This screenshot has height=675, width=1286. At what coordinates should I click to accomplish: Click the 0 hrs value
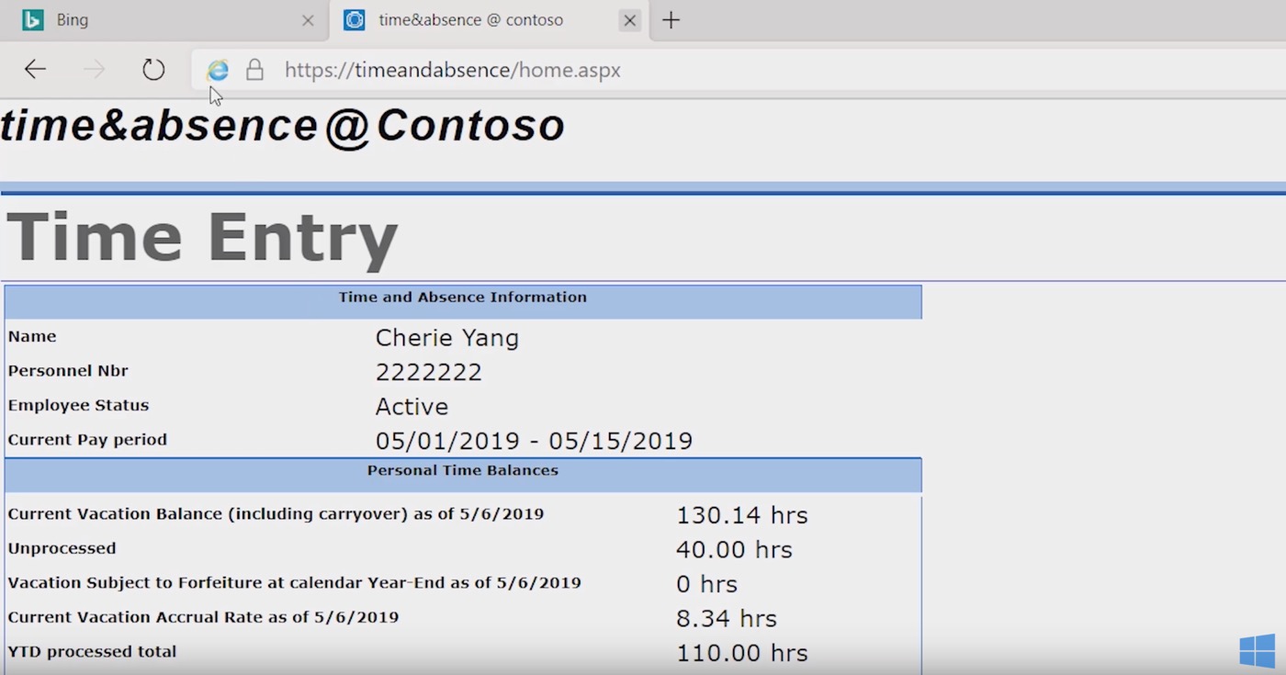click(706, 584)
